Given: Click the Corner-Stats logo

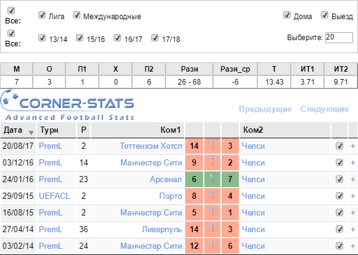Looking at the screenshot, I should (67, 105).
